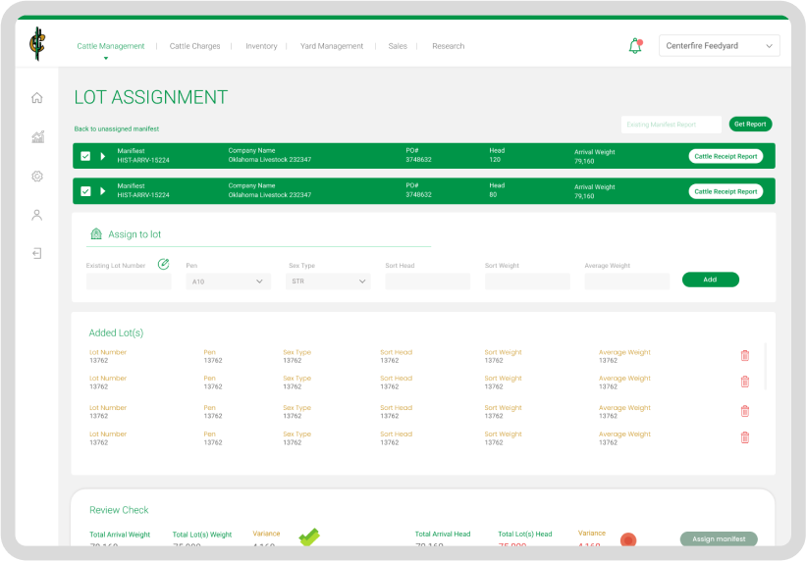Open the notifications bell
The image size is (806, 561).
pos(635,46)
